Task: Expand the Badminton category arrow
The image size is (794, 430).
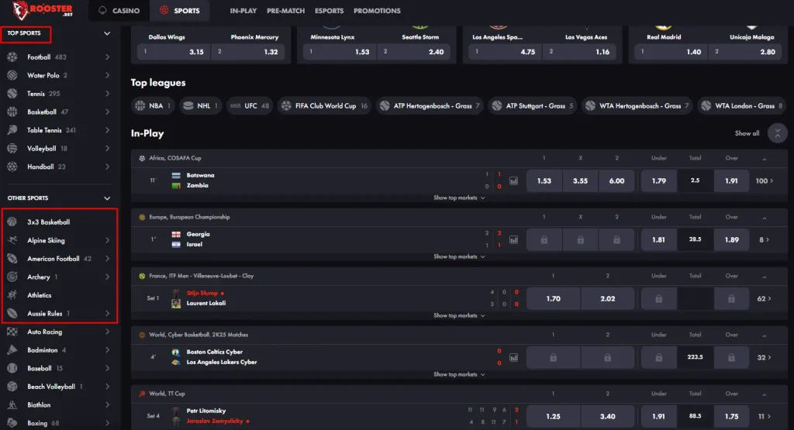Action: coord(107,350)
